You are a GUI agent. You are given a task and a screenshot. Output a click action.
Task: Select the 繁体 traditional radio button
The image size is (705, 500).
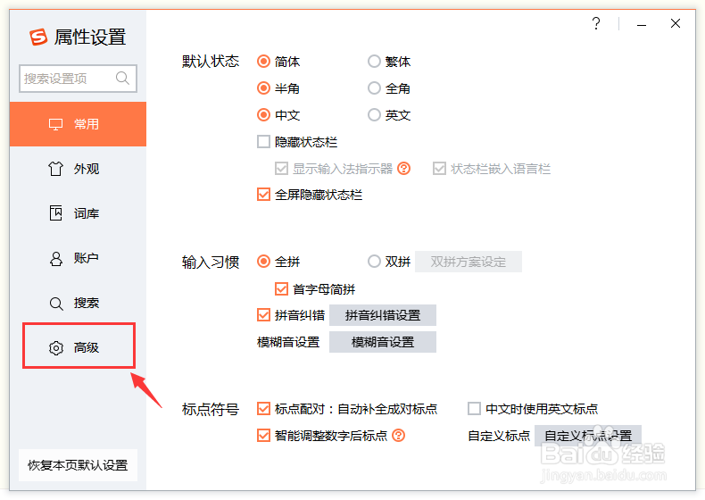click(374, 62)
